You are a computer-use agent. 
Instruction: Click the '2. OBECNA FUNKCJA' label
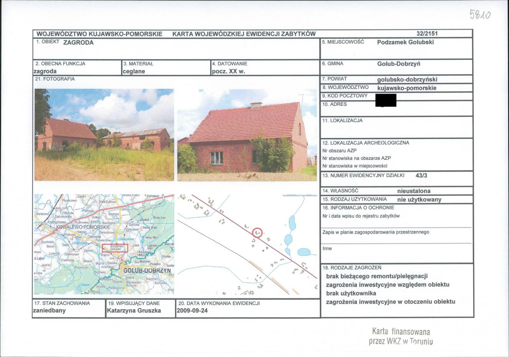point(60,64)
